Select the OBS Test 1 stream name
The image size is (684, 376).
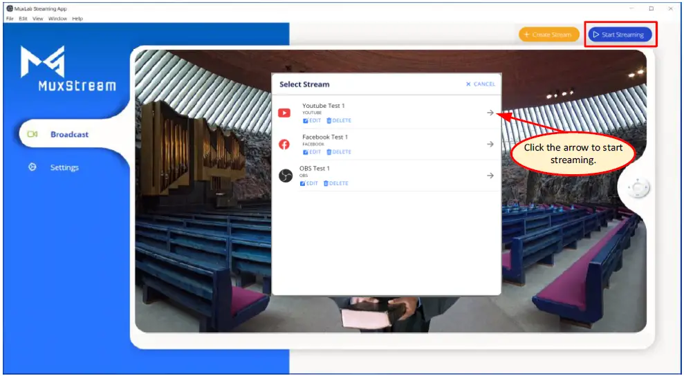[316, 169]
